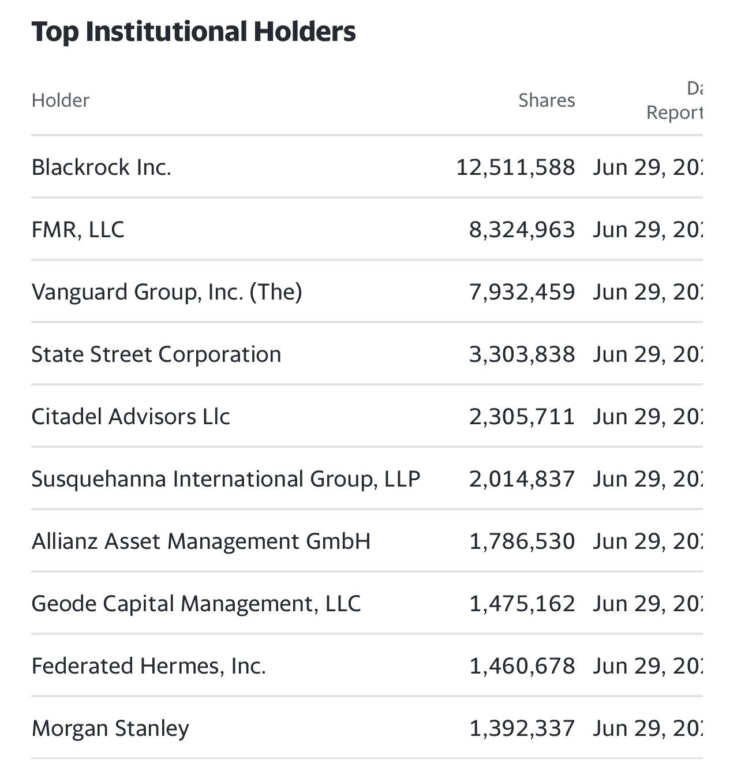Viewport: 741px width, 774px height.
Task: Select the Morgan Stanley holder
Action: coord(110,728)
